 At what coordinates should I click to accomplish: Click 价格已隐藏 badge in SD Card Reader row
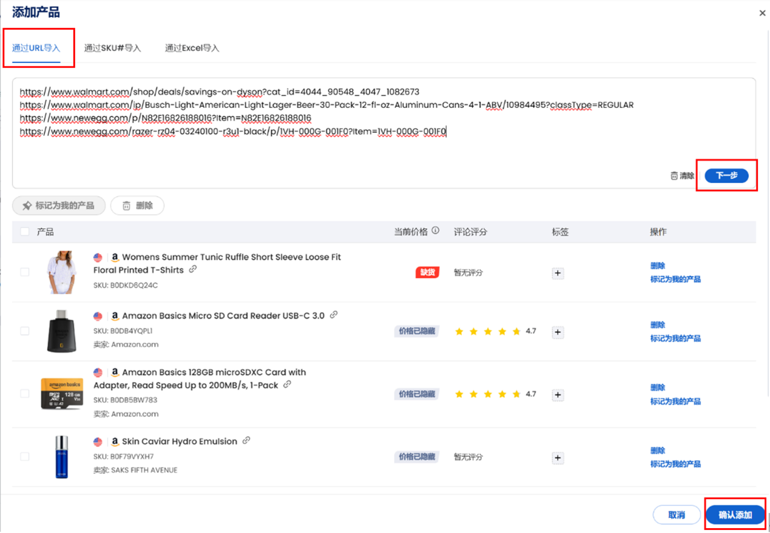(416, 331)
